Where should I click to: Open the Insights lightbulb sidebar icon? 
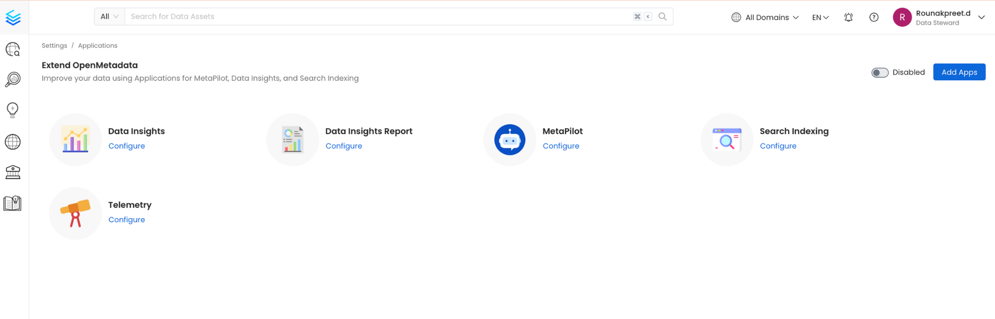point(13,110)
